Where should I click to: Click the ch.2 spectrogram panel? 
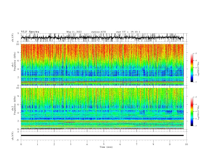coord(102,109)
